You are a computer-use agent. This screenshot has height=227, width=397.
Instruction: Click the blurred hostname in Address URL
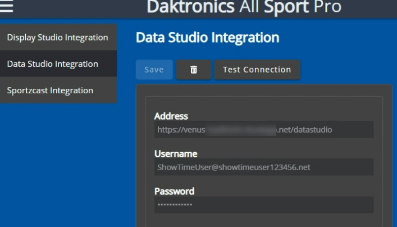(240, 130)
